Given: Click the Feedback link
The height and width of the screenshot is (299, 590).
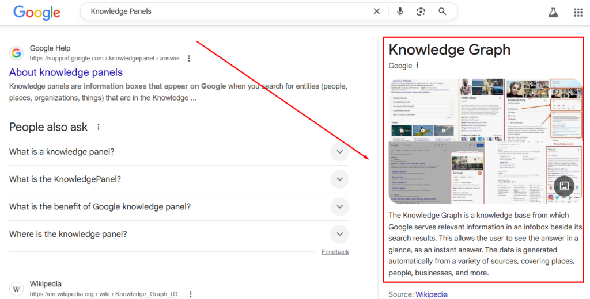Looking at the screenshot, I should tap(335, 252).
